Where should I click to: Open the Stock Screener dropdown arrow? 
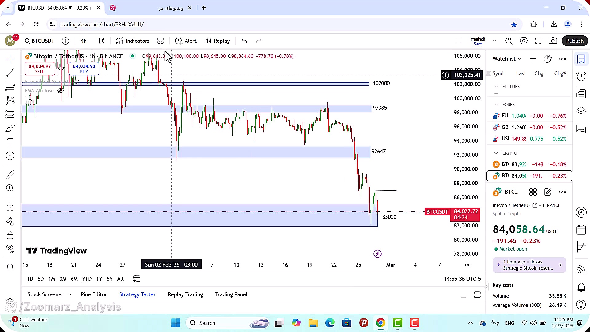point(70,294)
